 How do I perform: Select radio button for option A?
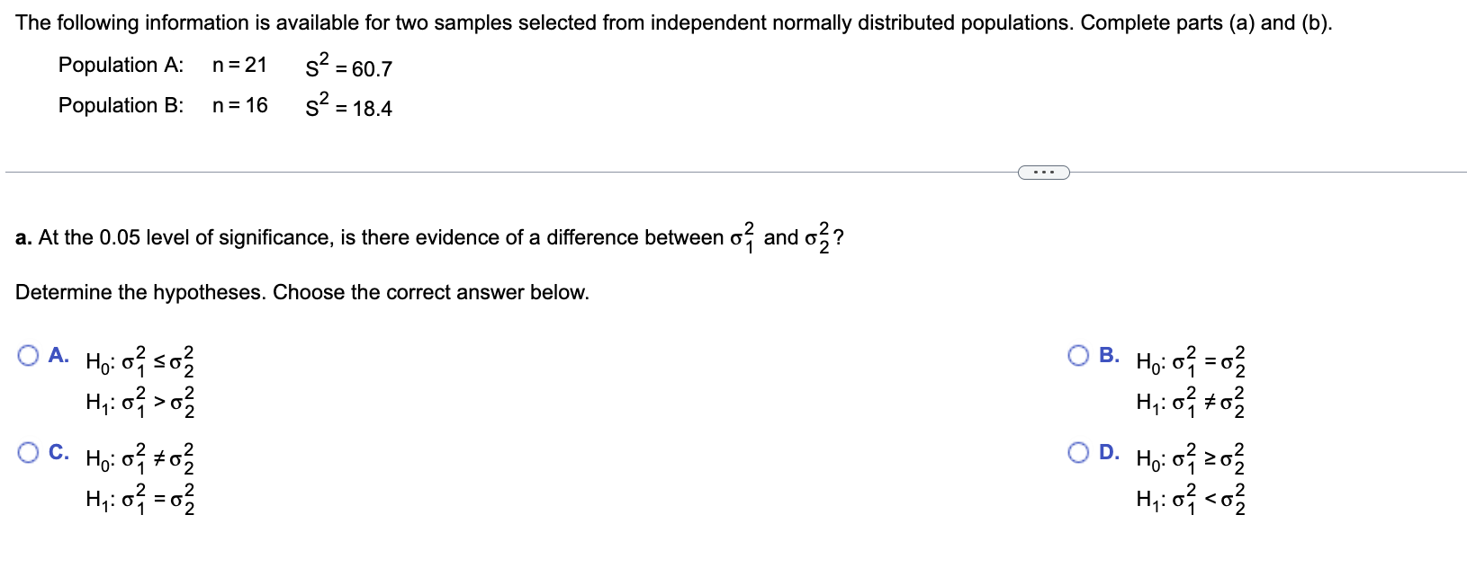pos(29,356)
